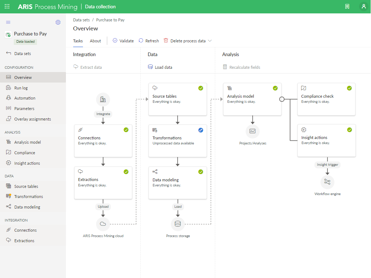
Task: Click the Integrate step label
Action: [103, 114]
